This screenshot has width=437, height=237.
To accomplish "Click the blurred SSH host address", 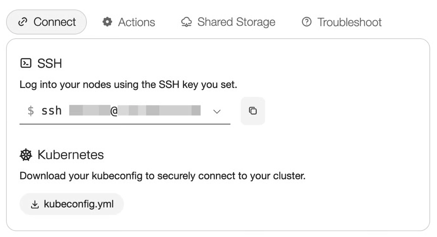I will tap(159, 111).
